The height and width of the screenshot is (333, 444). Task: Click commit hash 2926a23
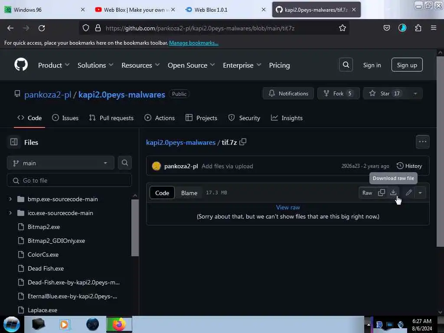(x=350, y=166)
